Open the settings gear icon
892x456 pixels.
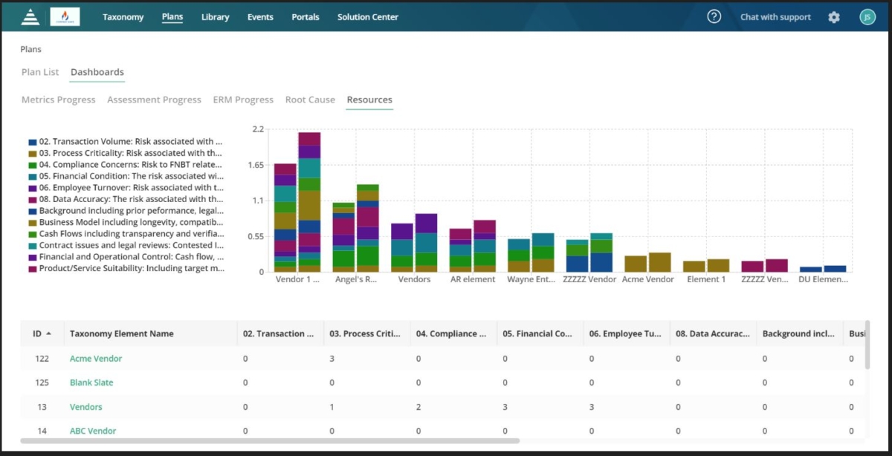click(x=834, y=16)
